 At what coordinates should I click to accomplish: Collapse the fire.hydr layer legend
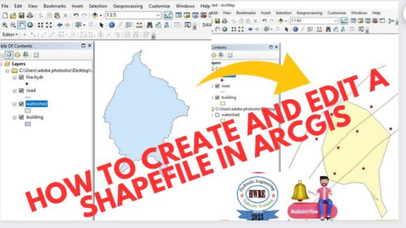click(14, 77)
